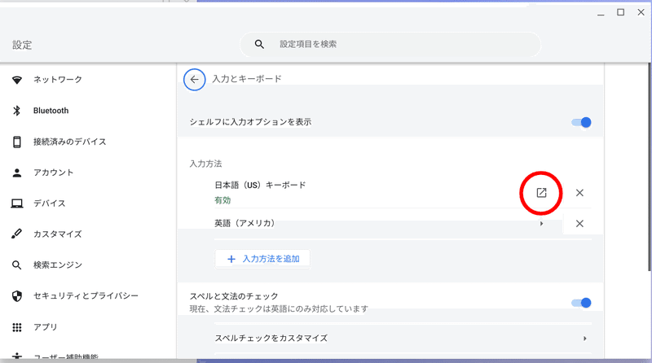
Task: Click the phone icon beside 接続済みのデバイス
Action: (x=16, y=142)
